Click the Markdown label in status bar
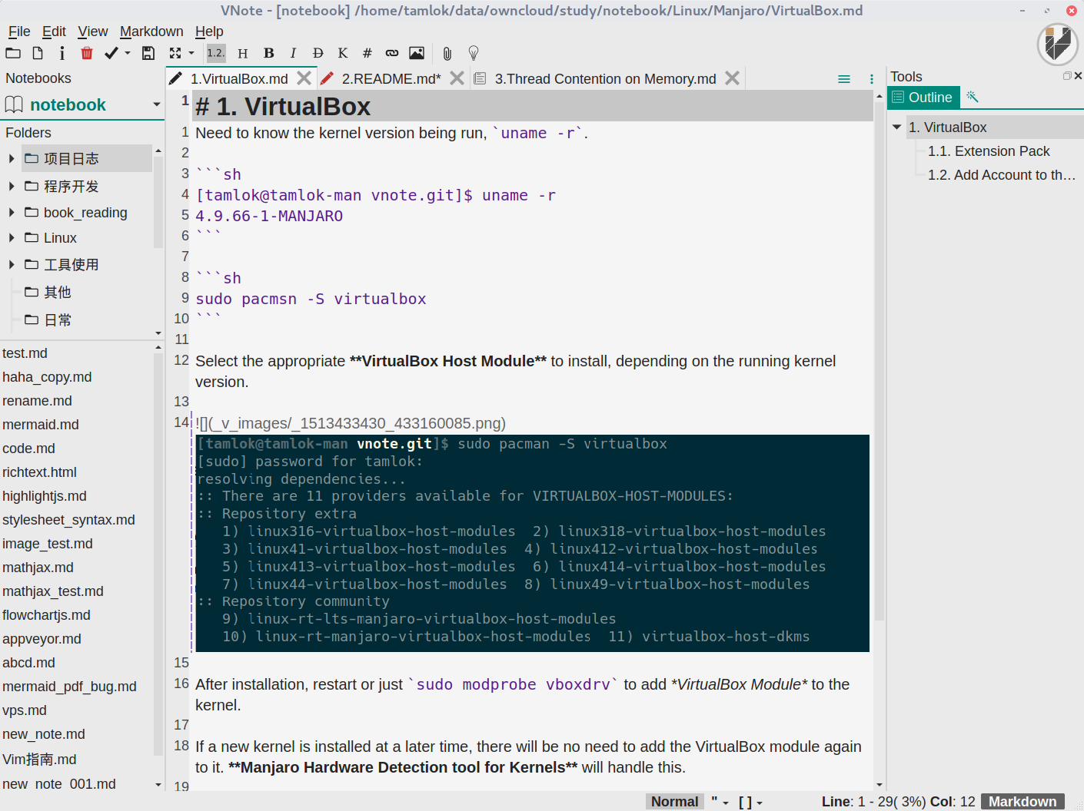Screen dimensions: 1084x811 [x=1022, y=801]
